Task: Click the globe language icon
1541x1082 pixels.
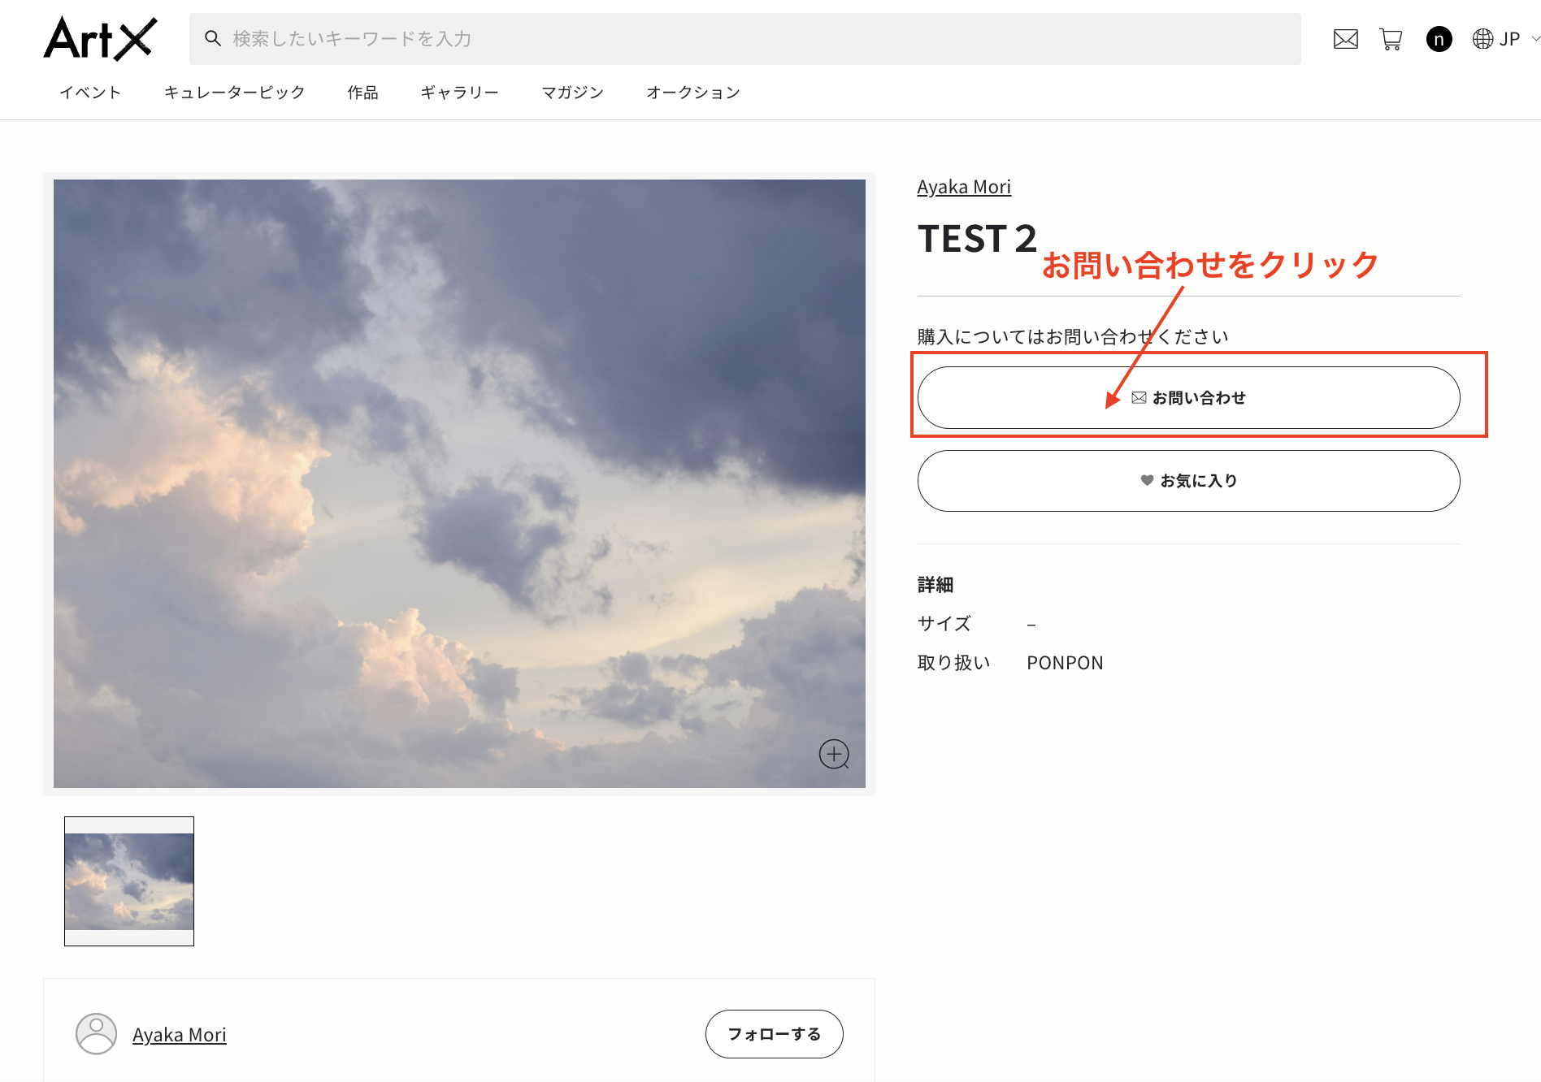Action: pos(1482,39)
